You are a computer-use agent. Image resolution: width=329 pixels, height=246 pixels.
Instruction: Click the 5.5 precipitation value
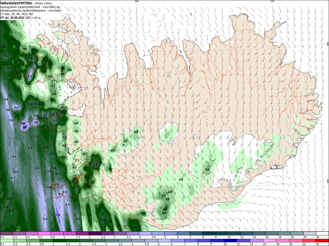point(30,76)
